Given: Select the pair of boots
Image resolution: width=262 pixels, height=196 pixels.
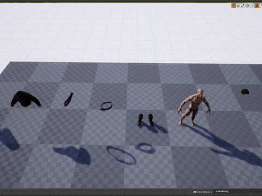Looking at the screenshot, I should [145, 120].
